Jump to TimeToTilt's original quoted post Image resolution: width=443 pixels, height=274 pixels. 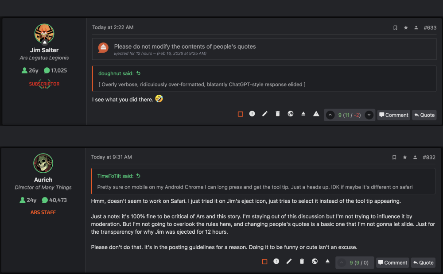(138, 176)
